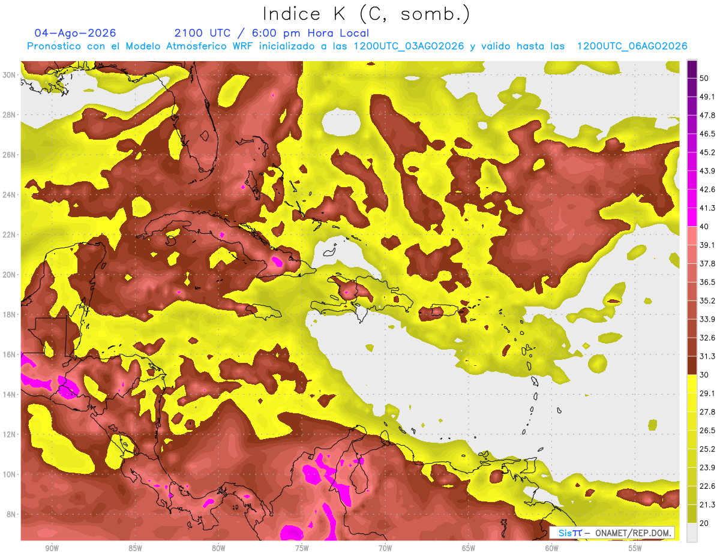Click the legend value "32.6"
Screen dimensions: 720x556
point(707,338)
